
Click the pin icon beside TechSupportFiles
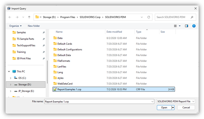(44, 46)
